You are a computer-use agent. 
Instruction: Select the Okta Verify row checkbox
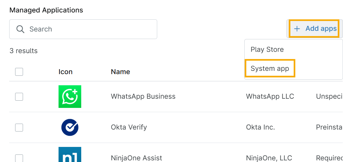[x=19, y=127]
